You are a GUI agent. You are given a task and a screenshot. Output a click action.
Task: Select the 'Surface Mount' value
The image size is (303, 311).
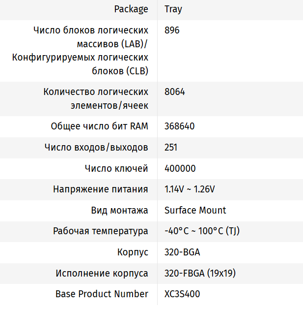pyautogui.click(x=195, y=211)
